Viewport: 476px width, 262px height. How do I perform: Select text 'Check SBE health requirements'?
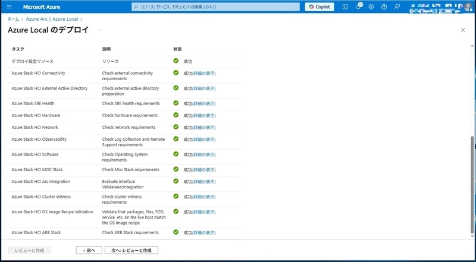click(x=131, y=103)
